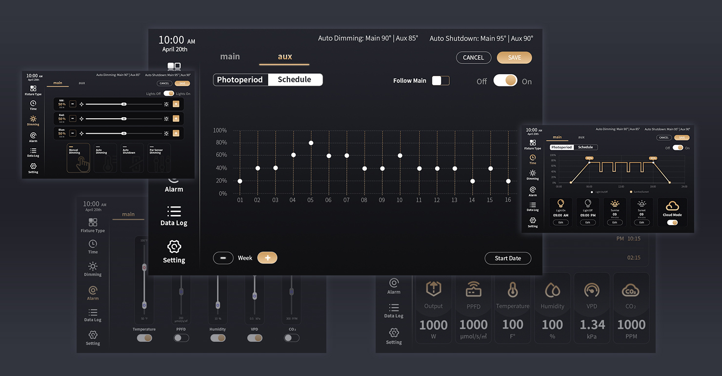722x376 pixels.
Task: Toggle the Follow Main switch
Action: pos(441,81)
